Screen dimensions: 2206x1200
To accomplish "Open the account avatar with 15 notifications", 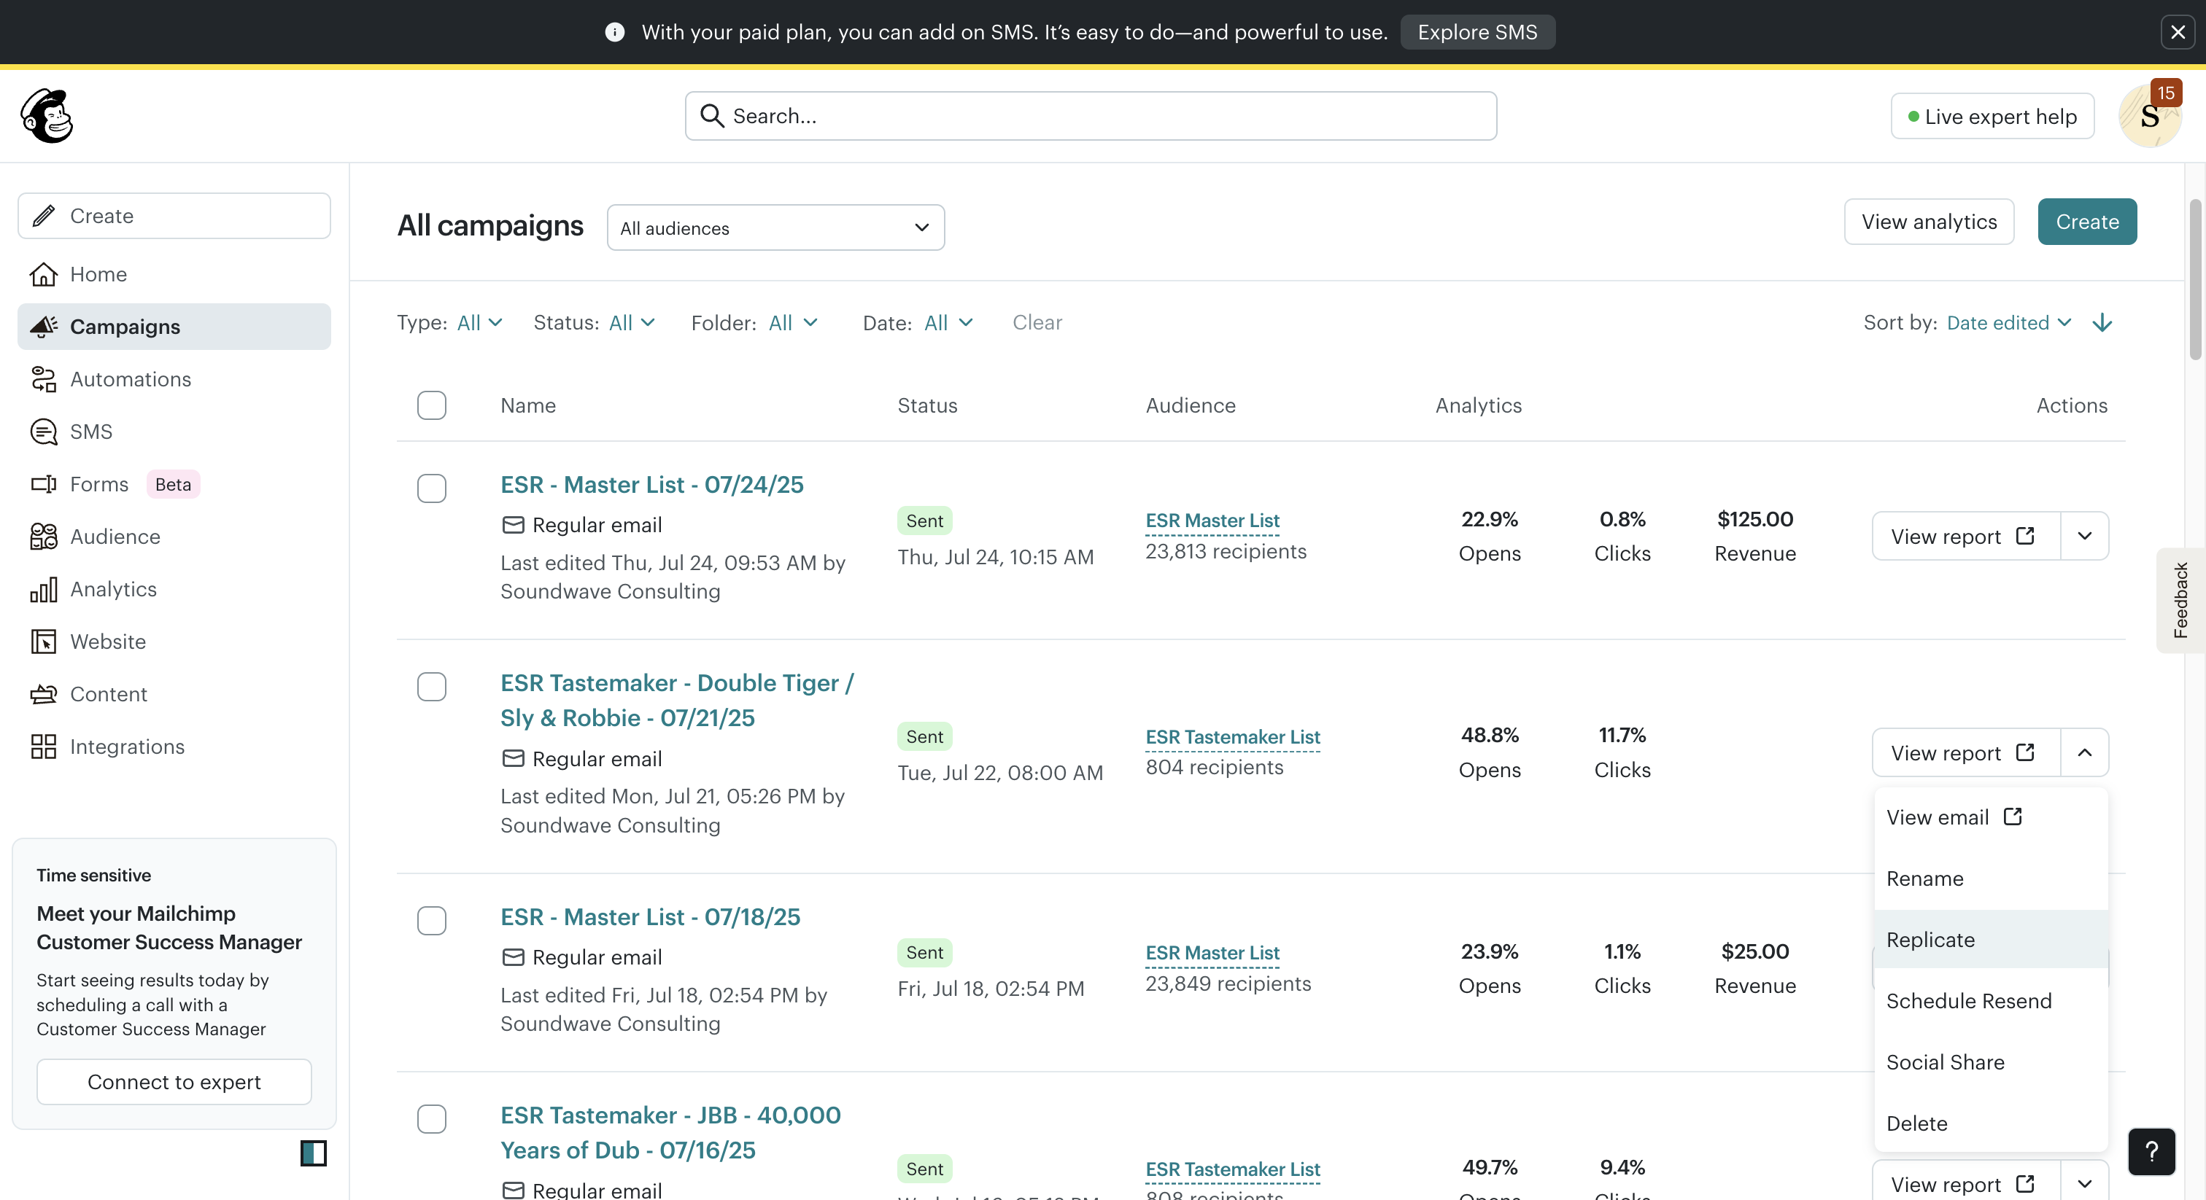I will point(2150,115).
